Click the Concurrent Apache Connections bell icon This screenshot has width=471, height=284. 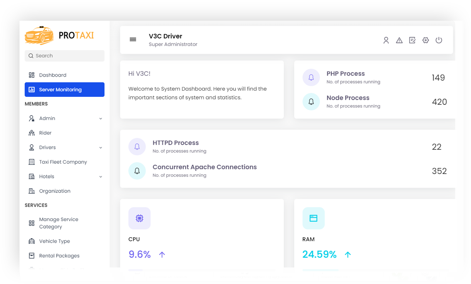point(137,171)
